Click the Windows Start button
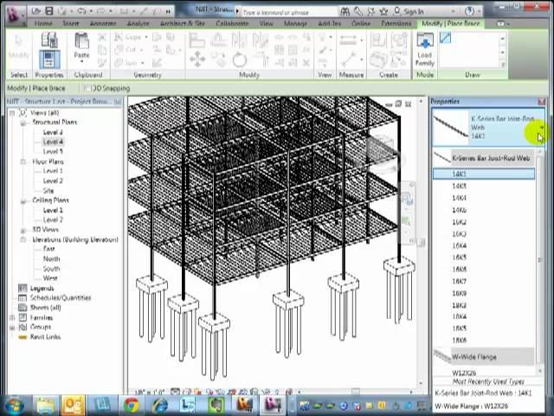The height and width of the screenshot is (416, 554). click(x=15, y=405)
